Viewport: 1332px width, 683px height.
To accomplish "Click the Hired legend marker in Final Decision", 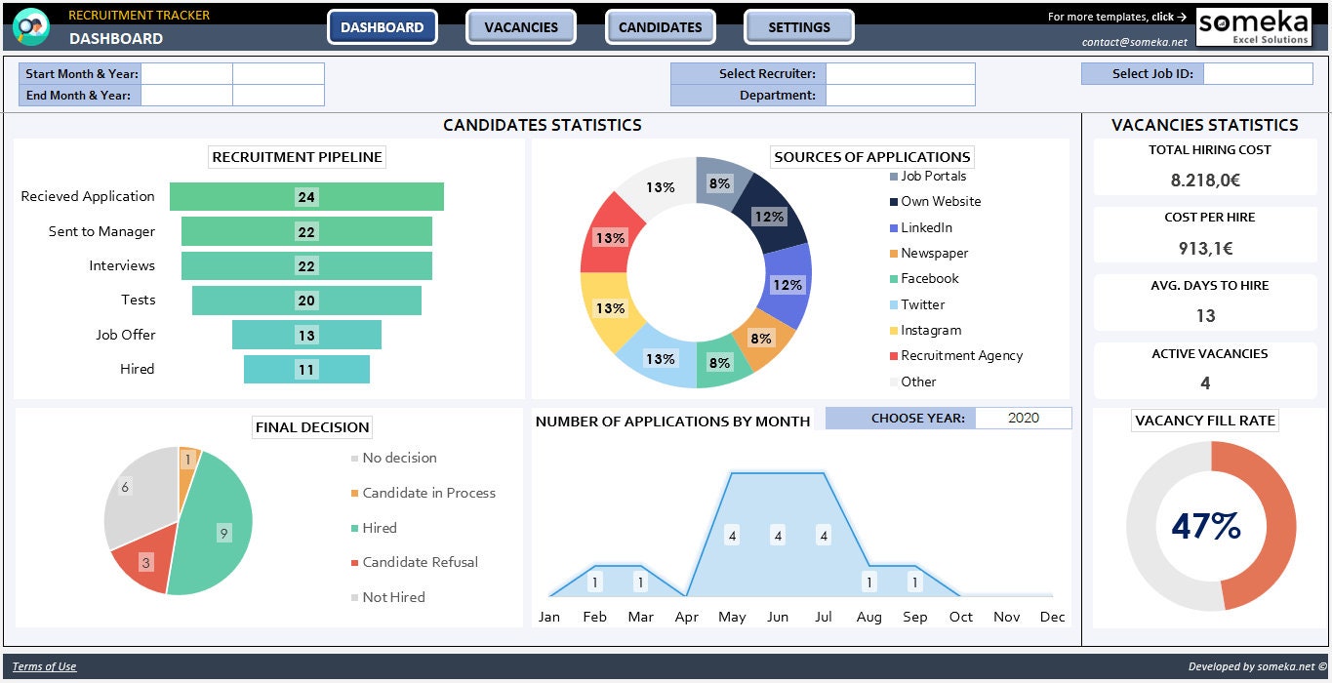I will pos(355,528).
